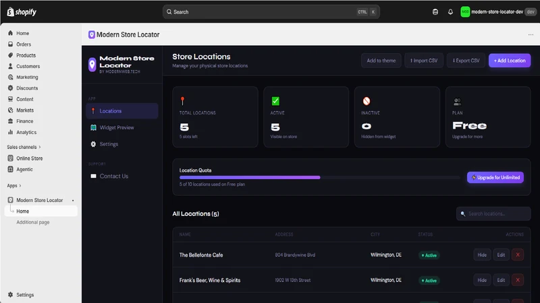Select Locations tab in app sidebar
The height and width of the screenshot is (303, 540).
pos(122,111)
